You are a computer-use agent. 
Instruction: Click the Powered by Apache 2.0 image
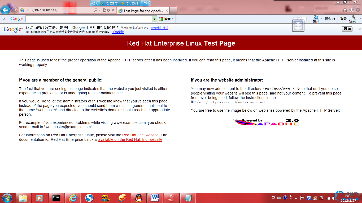point(266,122)
